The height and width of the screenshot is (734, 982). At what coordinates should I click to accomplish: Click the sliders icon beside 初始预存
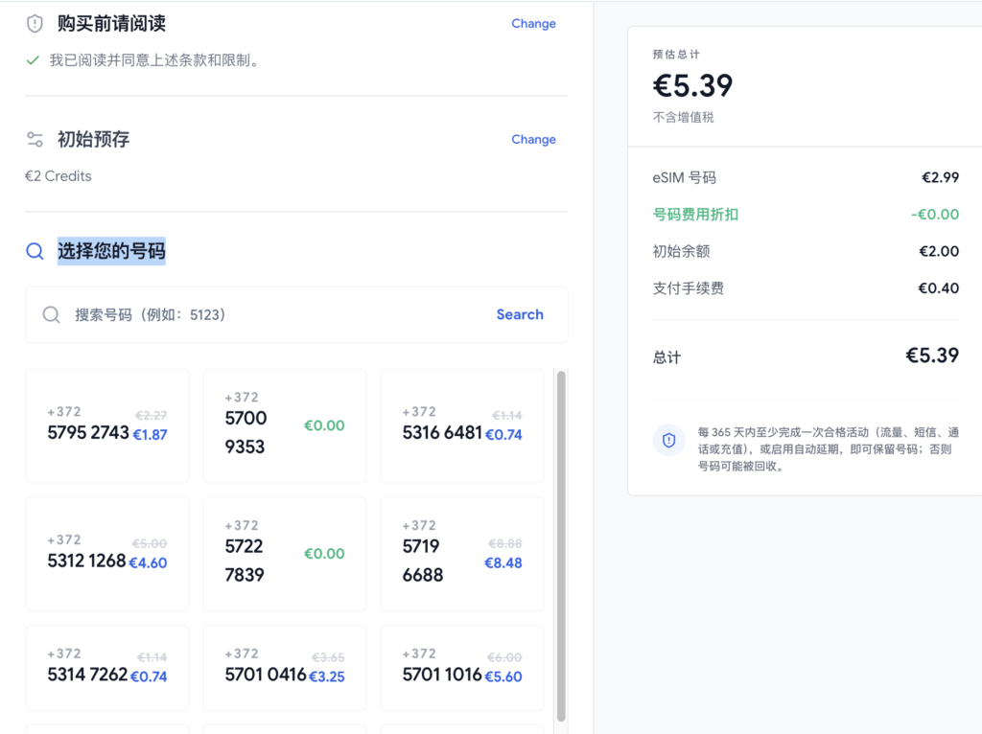click(x=35, y=139)
